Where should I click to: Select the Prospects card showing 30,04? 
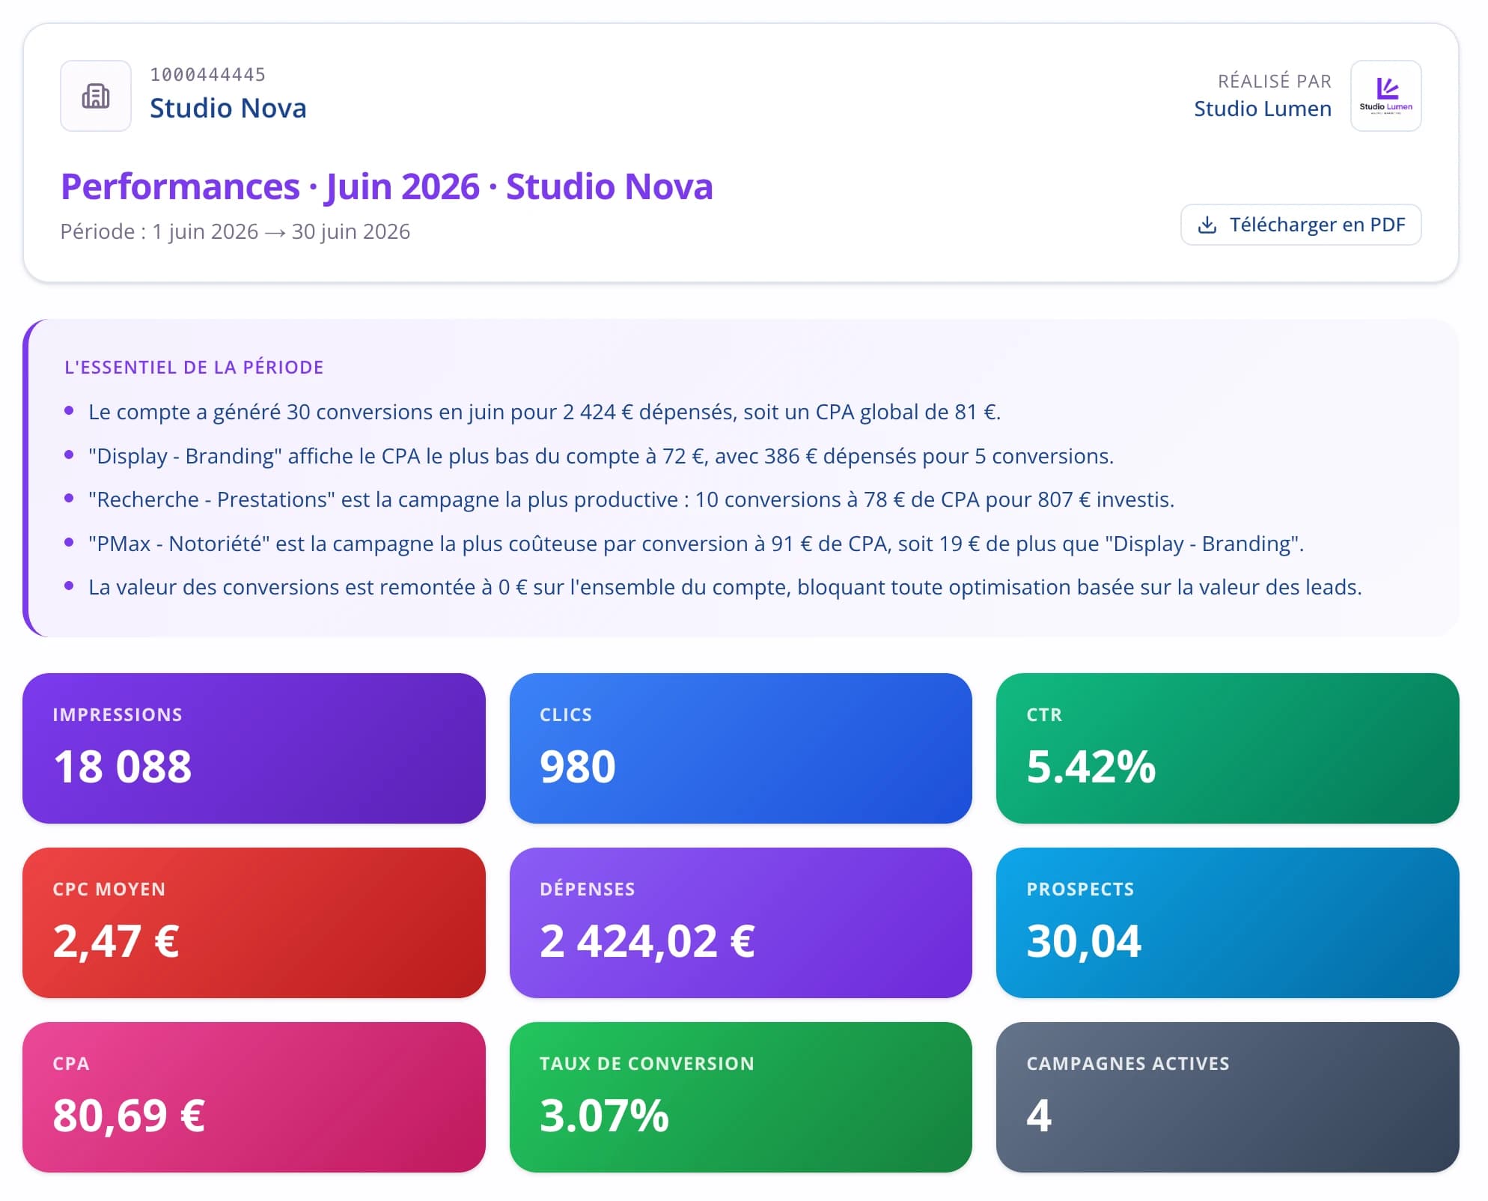click(1228, 922)
